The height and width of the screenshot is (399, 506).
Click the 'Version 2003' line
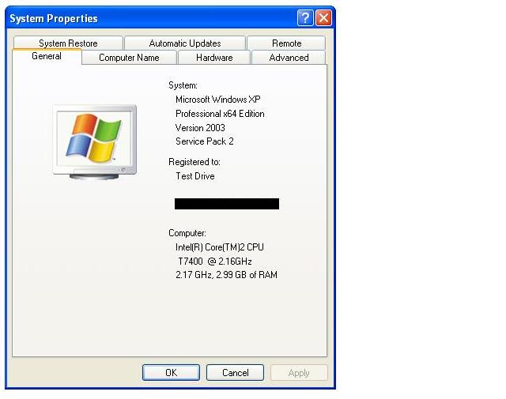tap(200, 128)
